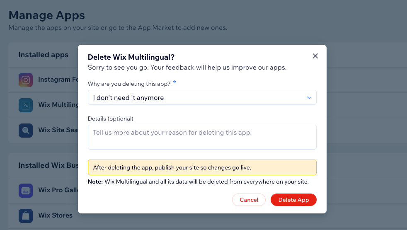Click the Wix Site Search row label
The height and width of the screenshot is (230, 407).
tap(58, 130)
